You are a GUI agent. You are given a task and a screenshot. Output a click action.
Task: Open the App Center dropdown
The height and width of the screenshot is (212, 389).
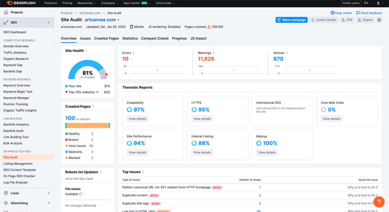point(137,3)
